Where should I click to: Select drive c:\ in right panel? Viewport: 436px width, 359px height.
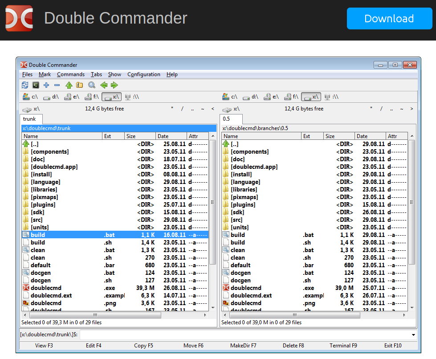point(230,97)
